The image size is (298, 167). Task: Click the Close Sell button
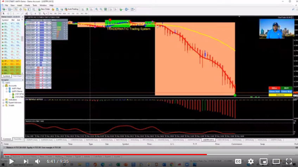[274, 91]
